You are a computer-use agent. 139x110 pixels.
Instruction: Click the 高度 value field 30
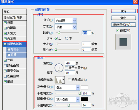pyautogui.click(x=70, y=73)
